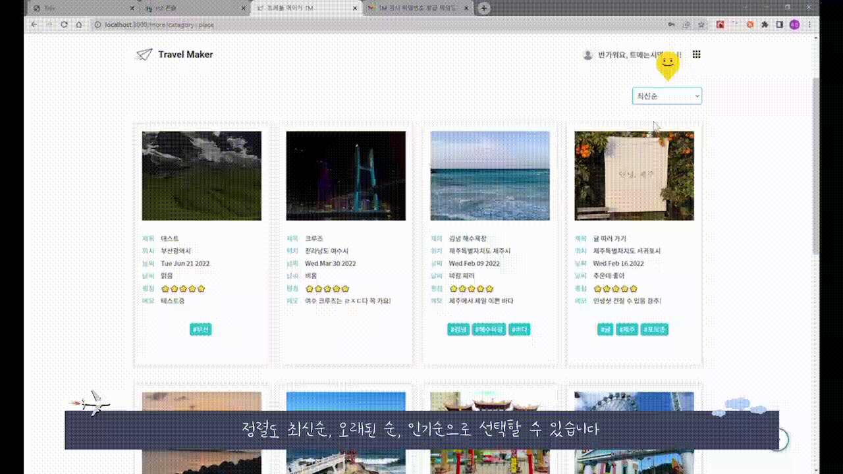Open the Ferris wheel photo in second row

point(634,433)
